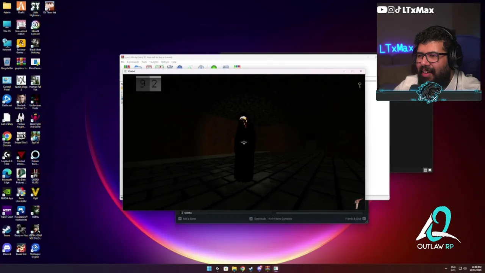
Task: Open the Admin folder on desktop
Action: [x=7, y=8]
